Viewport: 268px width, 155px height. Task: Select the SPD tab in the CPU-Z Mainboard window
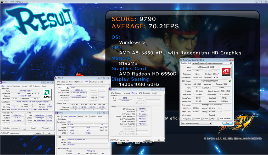tap(87, 117)
